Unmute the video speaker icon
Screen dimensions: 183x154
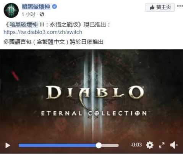(174, 145)
